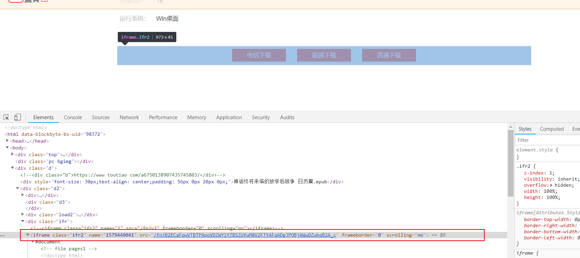Screen dimensions: 580x258
Task: Select the div class d3 row
Action: point(48,202)
